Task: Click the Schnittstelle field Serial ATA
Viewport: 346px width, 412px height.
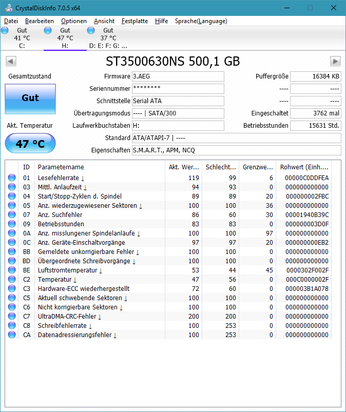Action: [178, 101]
